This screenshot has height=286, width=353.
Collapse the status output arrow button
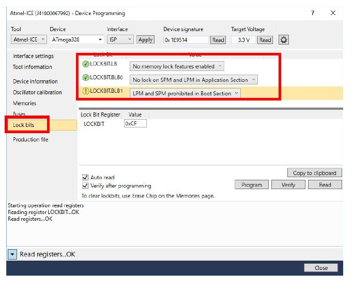pos(12,254)
